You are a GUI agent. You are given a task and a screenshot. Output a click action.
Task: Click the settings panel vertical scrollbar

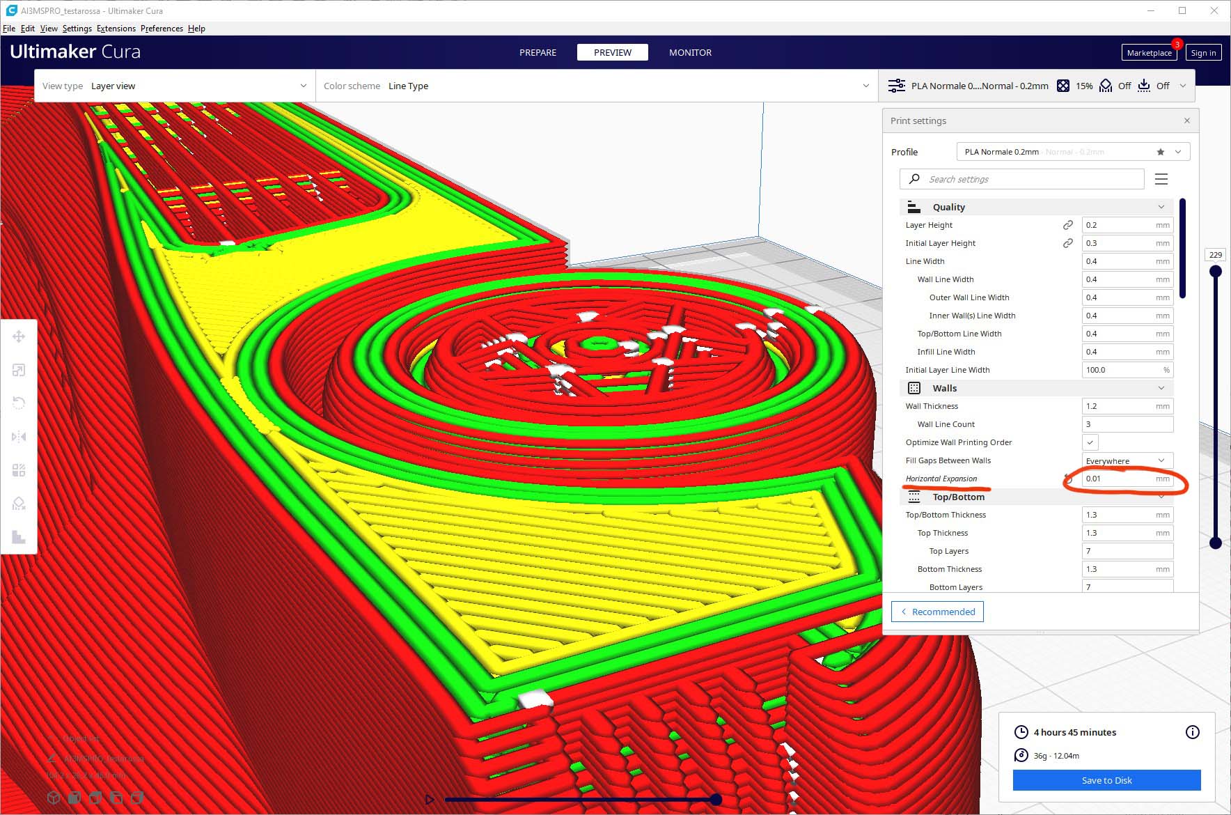coord(1183,249)
